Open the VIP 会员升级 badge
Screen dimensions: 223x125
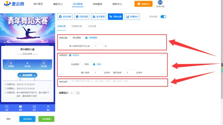click(160, 4)
